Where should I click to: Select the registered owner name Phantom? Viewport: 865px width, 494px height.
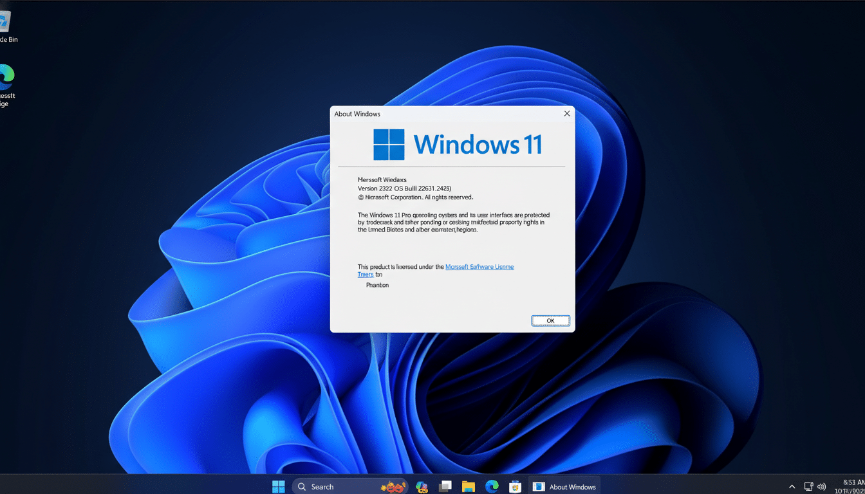tap(377, 284)
